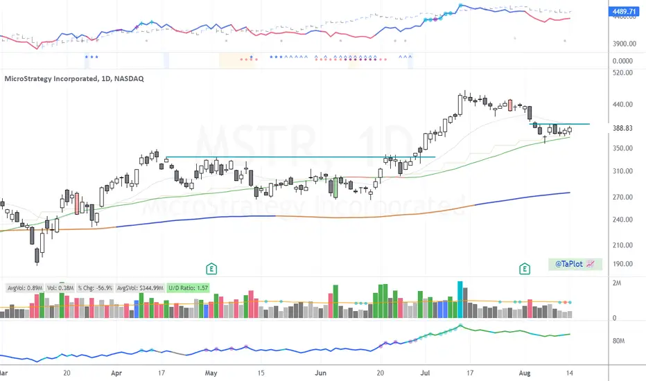Click the 350.00 price axis label
646x381 pixels.
622,148
